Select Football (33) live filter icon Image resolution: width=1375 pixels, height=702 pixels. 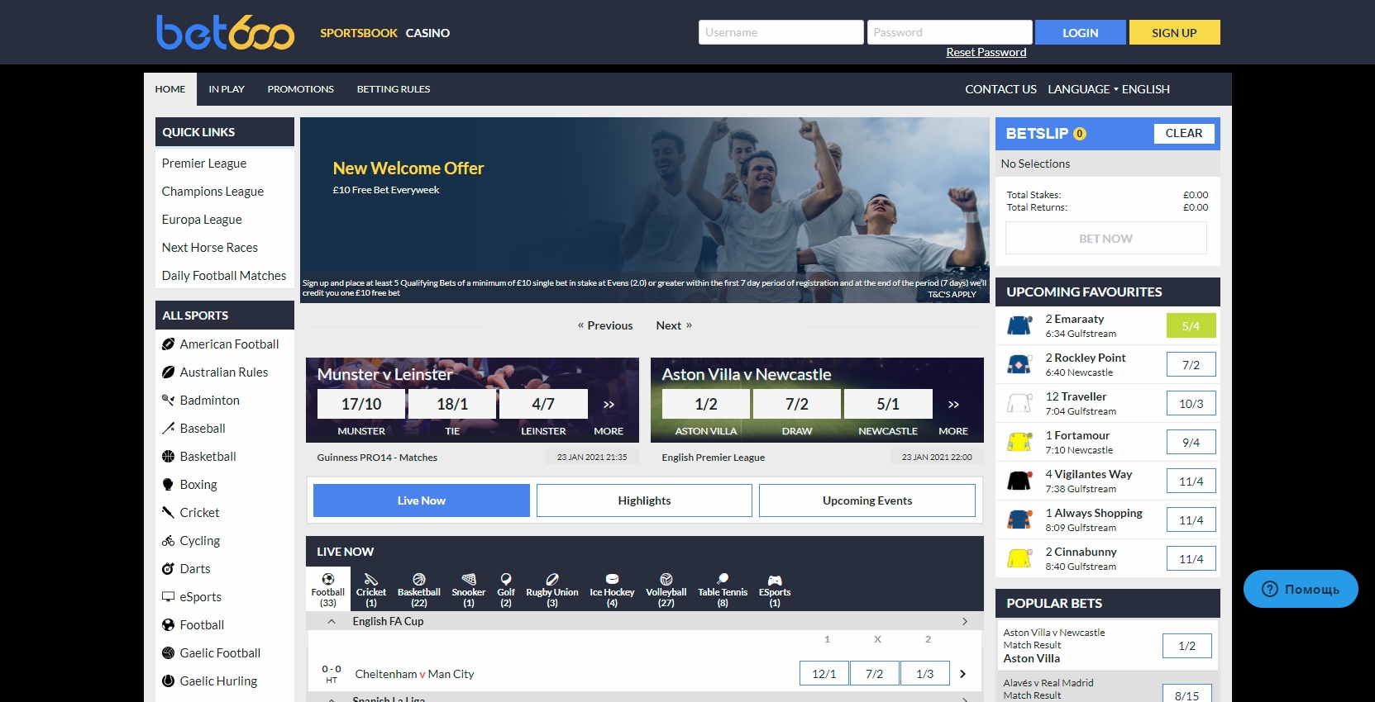click(328, 580)
